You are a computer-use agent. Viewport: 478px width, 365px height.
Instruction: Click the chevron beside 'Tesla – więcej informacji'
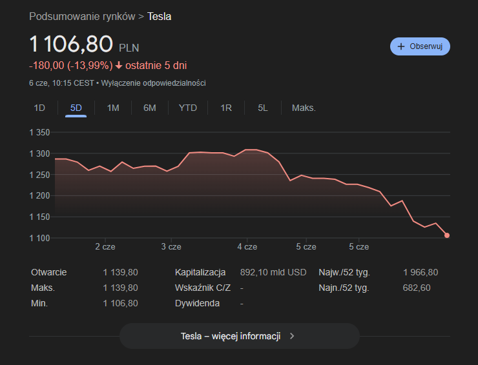(x=292, y=336)
